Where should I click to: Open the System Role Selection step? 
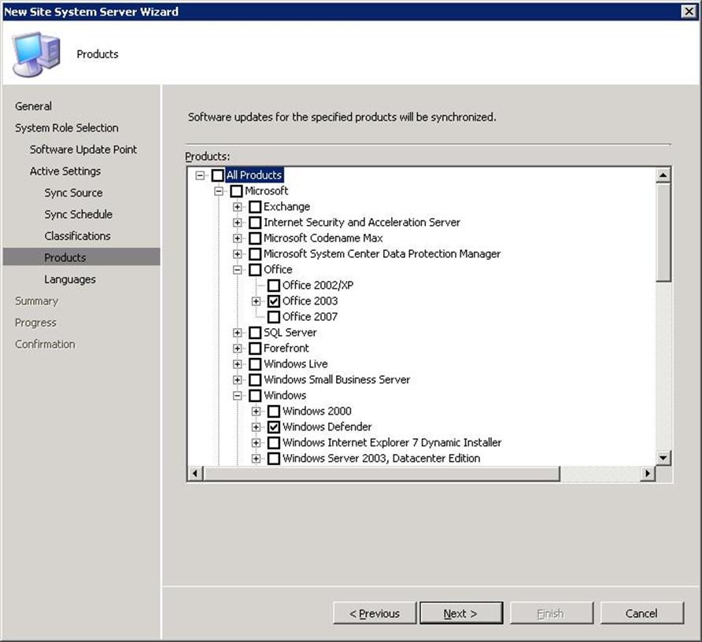[67, 127]
